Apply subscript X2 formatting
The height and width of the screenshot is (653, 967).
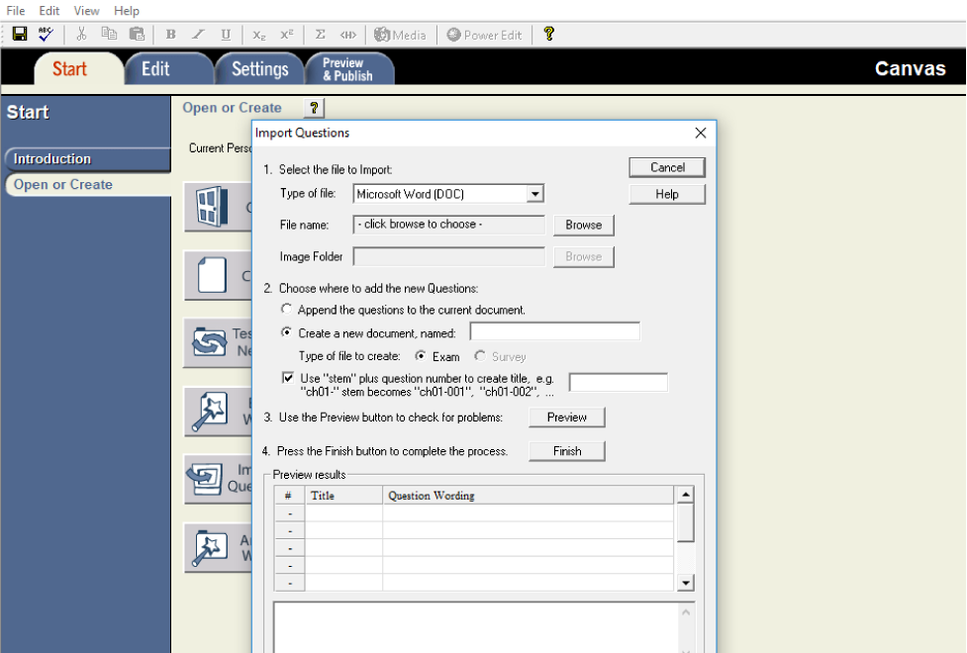pos(259,36)
